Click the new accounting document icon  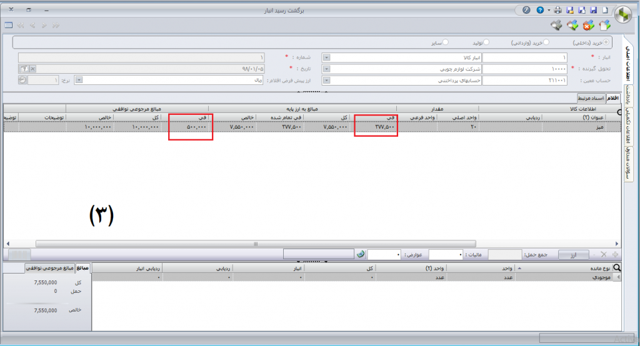[605, 26]
